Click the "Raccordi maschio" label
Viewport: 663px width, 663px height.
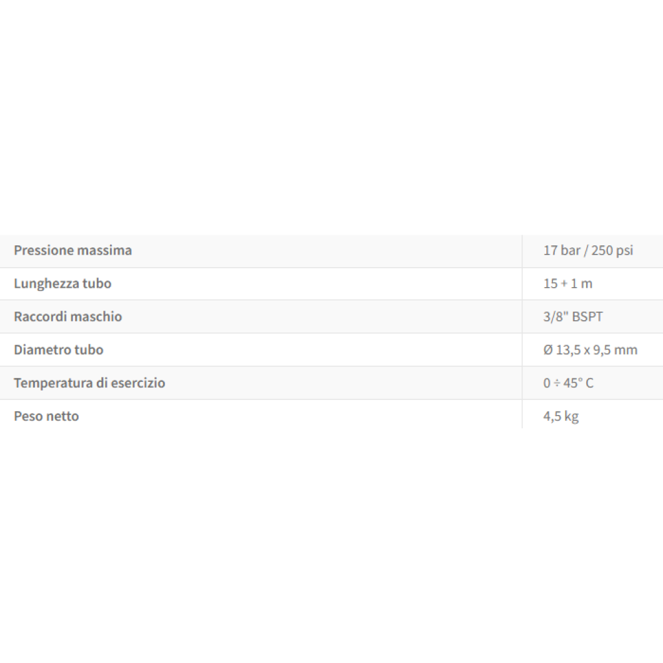(68, 317)
